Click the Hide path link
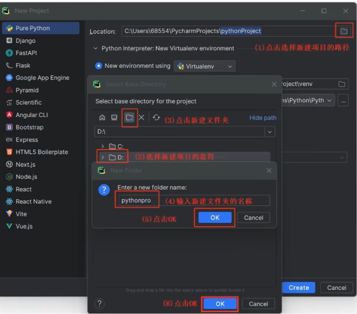 coord(263,118)
